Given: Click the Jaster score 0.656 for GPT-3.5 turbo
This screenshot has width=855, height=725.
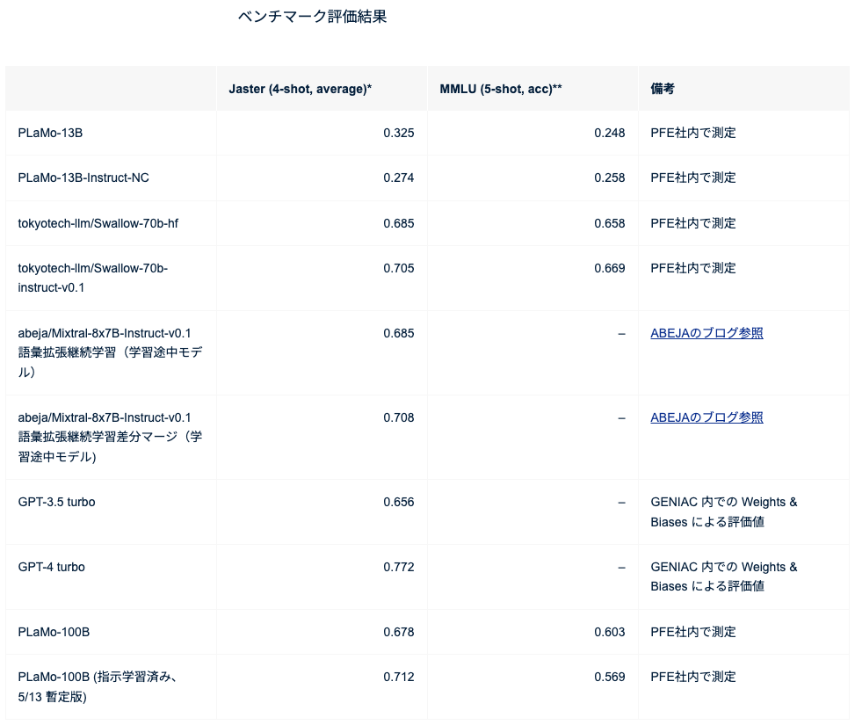Looking at the screenshot, I should pyautogui.click(x=398, y=502).
